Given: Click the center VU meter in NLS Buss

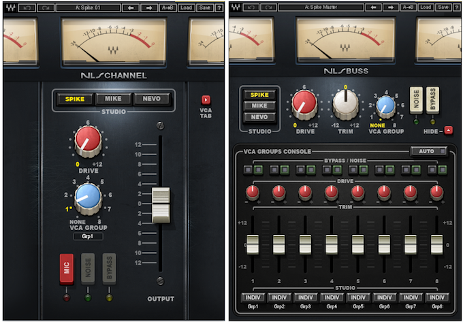Looking at the screenshot, I should pyautogui.click(x=345, y=39).
